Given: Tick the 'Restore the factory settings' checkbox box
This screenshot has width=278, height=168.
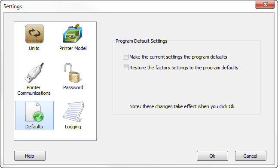Looking at the screenshot, I should click(x=125, y=68).
